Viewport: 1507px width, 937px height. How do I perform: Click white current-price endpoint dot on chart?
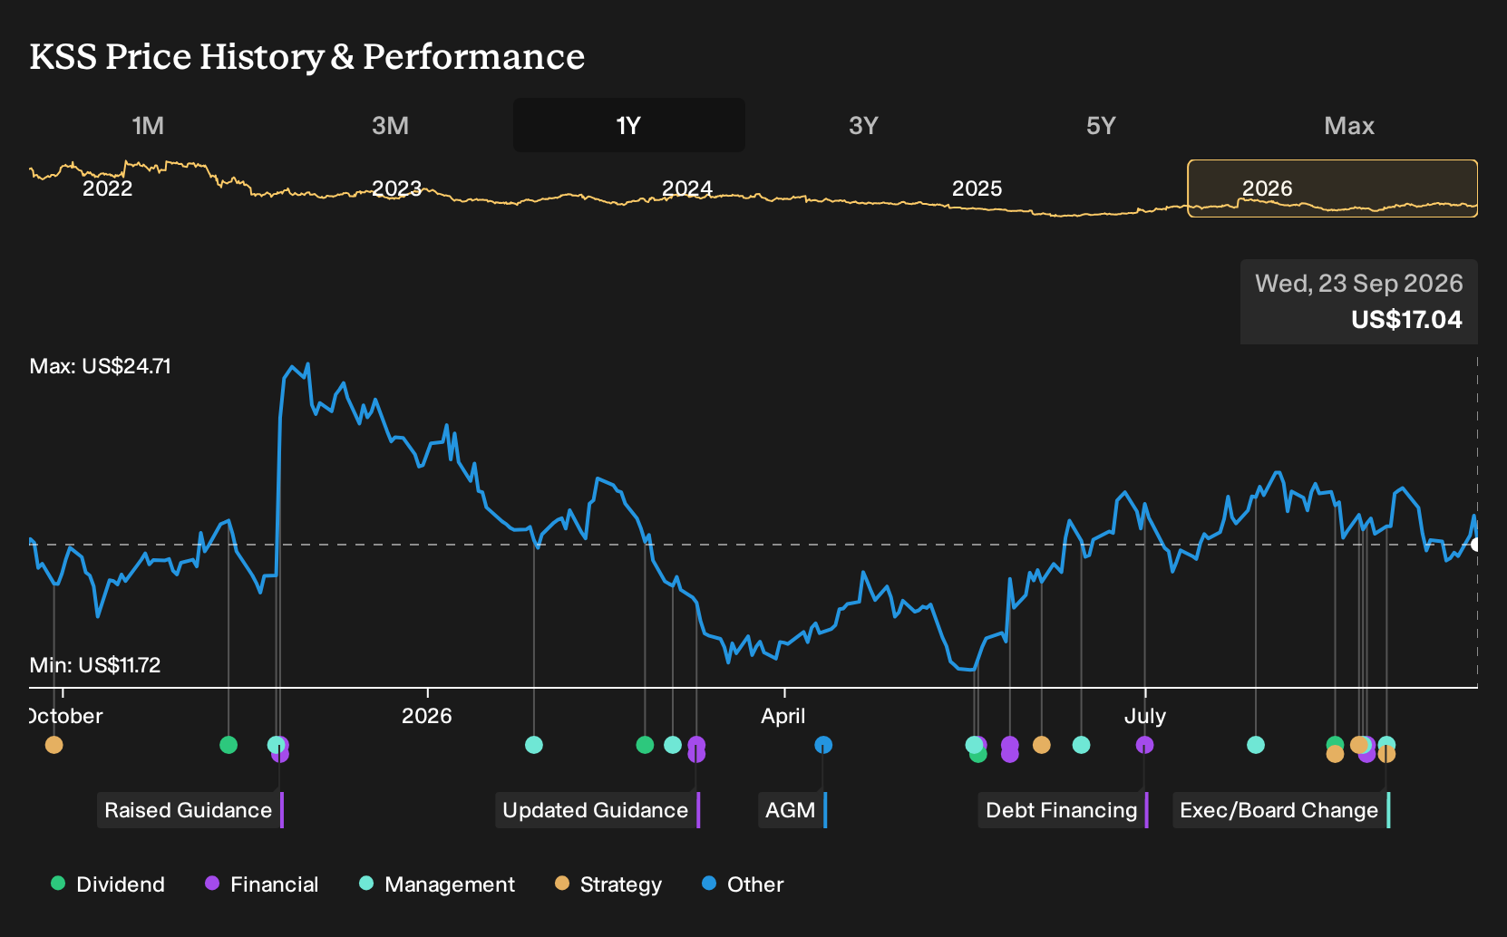pos(1476,545)
